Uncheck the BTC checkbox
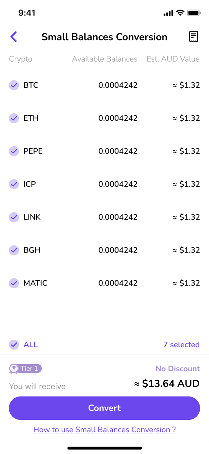Image resolution: width=209 pixels, height=454 pixels. tap(14, 85)
